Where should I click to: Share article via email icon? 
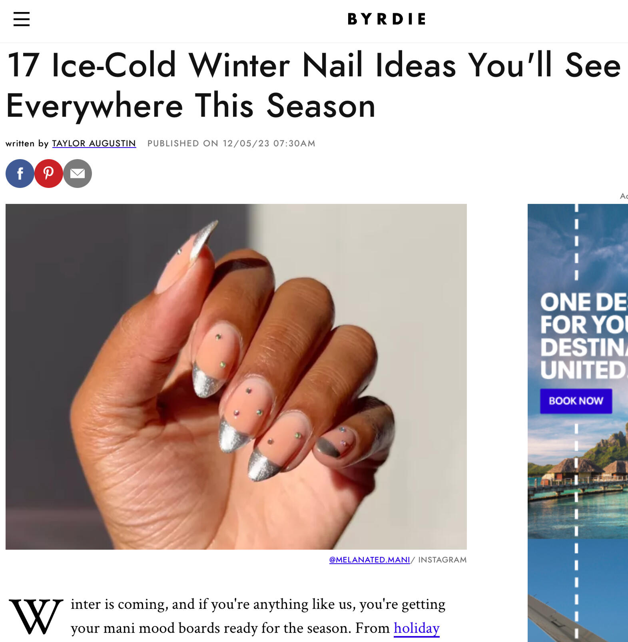pos(78,173)
